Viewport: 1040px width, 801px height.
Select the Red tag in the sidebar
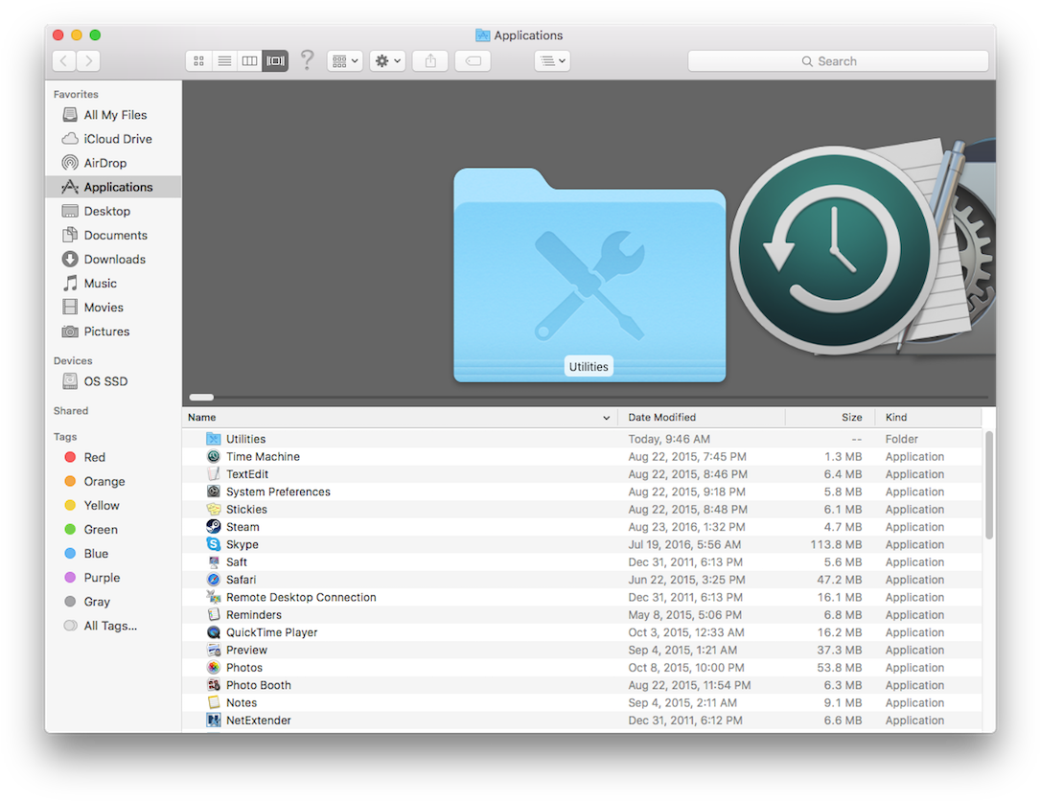92,457
